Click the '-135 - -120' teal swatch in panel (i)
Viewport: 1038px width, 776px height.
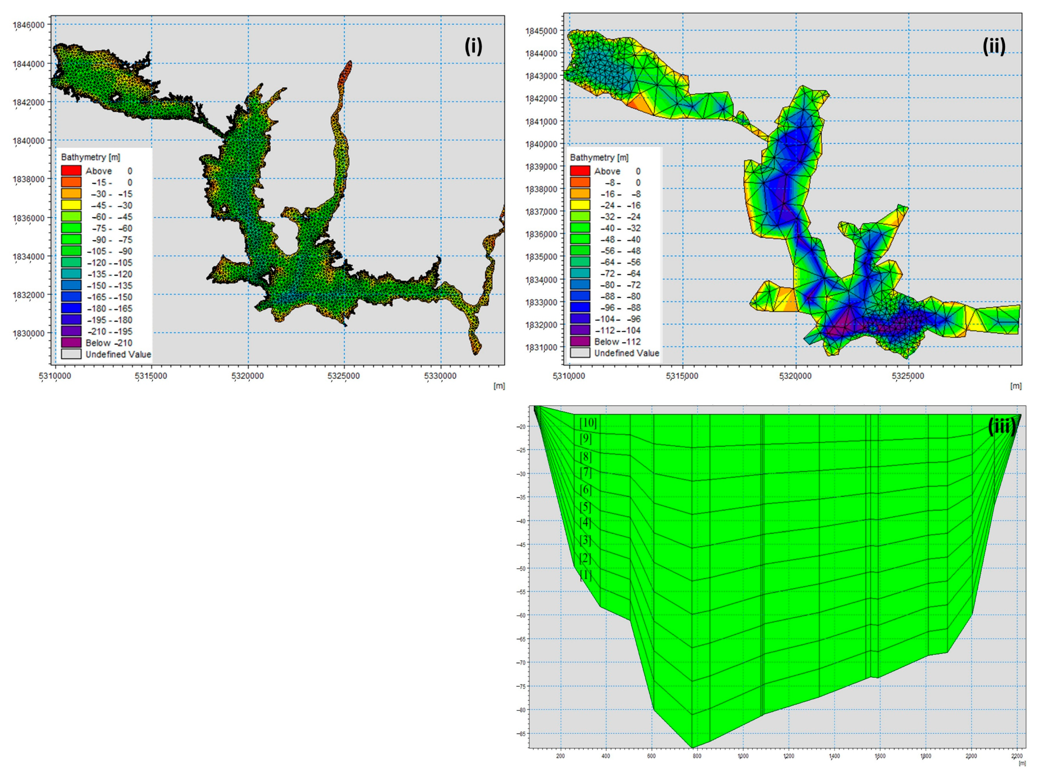71,273
